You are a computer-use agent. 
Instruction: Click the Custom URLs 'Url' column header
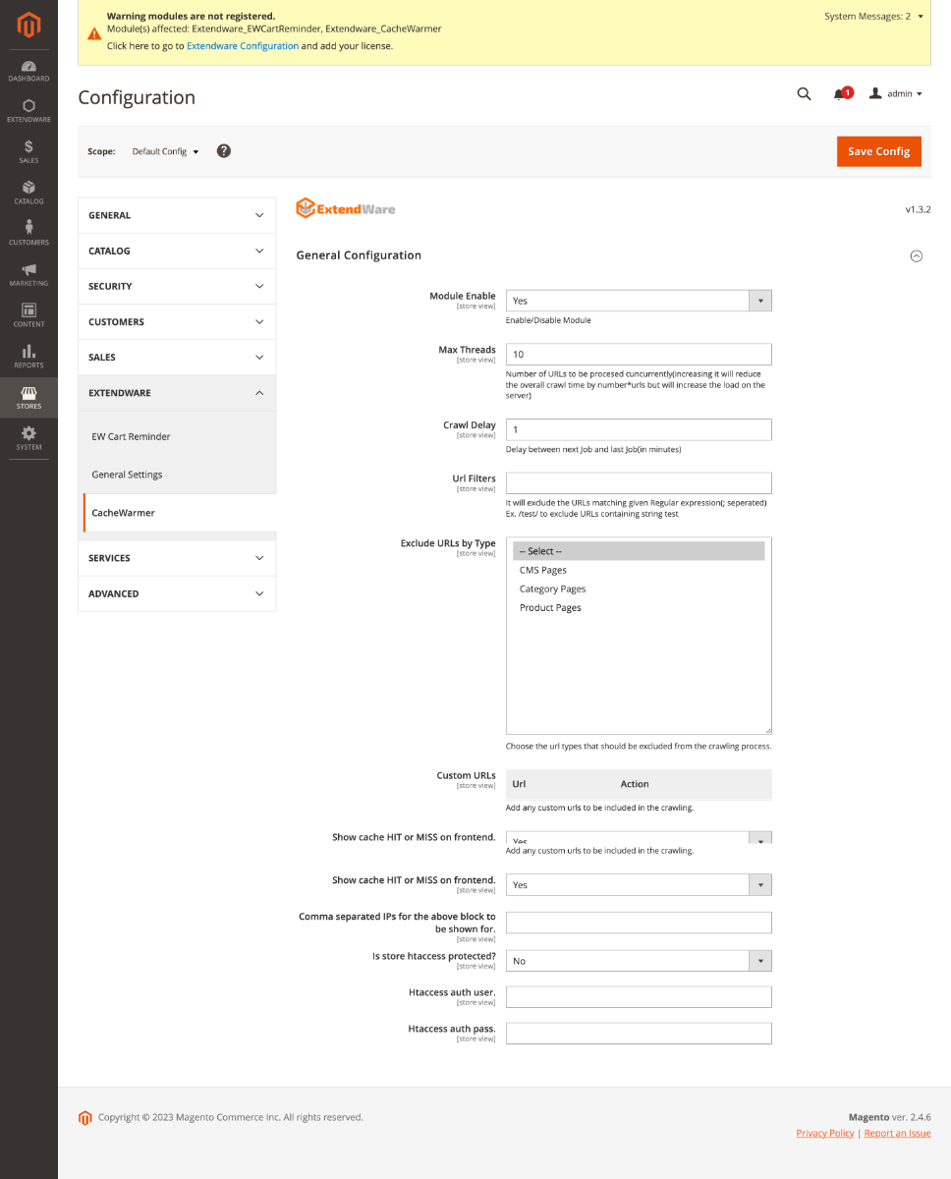tap(519, 784)
